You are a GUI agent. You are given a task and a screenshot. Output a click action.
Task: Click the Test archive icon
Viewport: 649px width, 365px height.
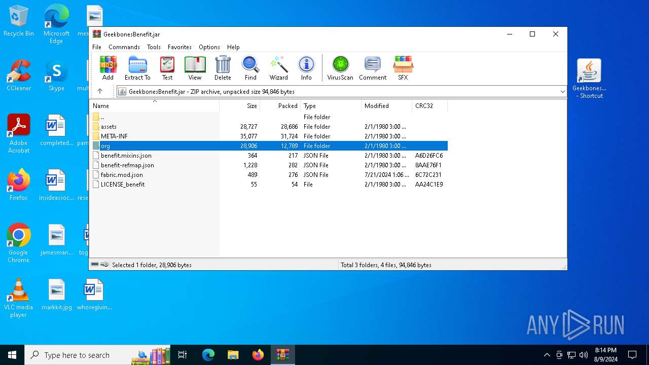167,68
